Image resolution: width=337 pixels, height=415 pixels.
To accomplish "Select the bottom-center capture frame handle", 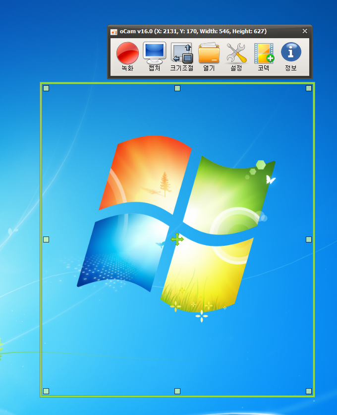I will click(177, 391).
